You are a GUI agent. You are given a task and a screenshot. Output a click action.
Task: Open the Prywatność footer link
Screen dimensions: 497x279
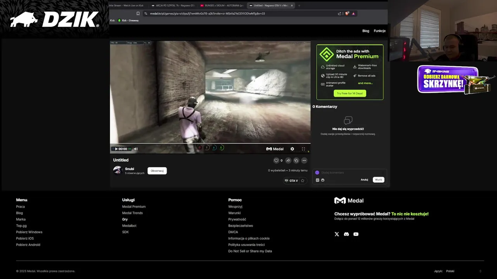[x=237, y=219]
